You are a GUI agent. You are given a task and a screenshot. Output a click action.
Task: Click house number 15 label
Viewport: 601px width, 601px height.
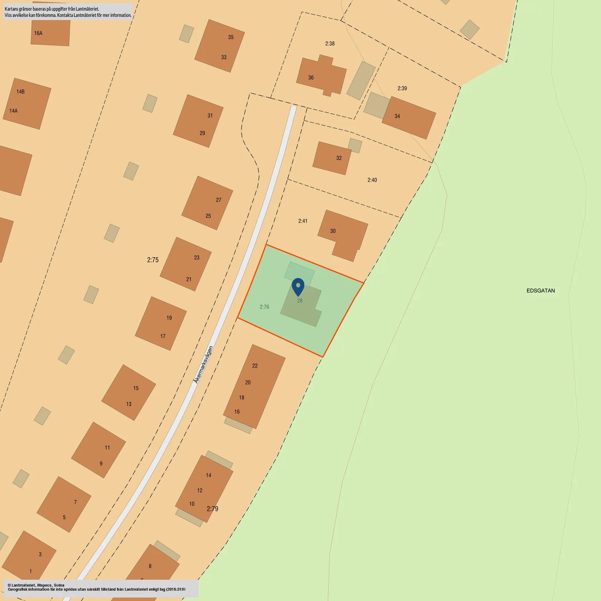[136, 388]
